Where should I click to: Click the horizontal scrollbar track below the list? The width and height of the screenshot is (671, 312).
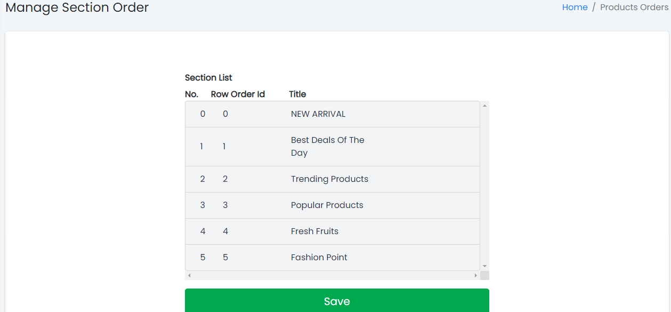[x=332, y=275]
